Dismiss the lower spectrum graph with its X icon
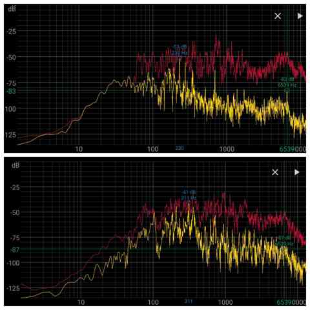 [x=275, y=172]
